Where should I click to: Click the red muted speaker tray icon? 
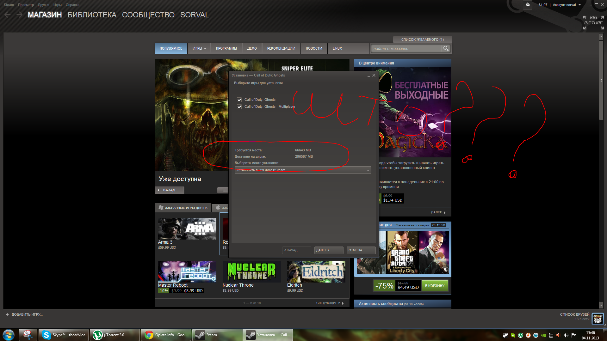point(558,335)
